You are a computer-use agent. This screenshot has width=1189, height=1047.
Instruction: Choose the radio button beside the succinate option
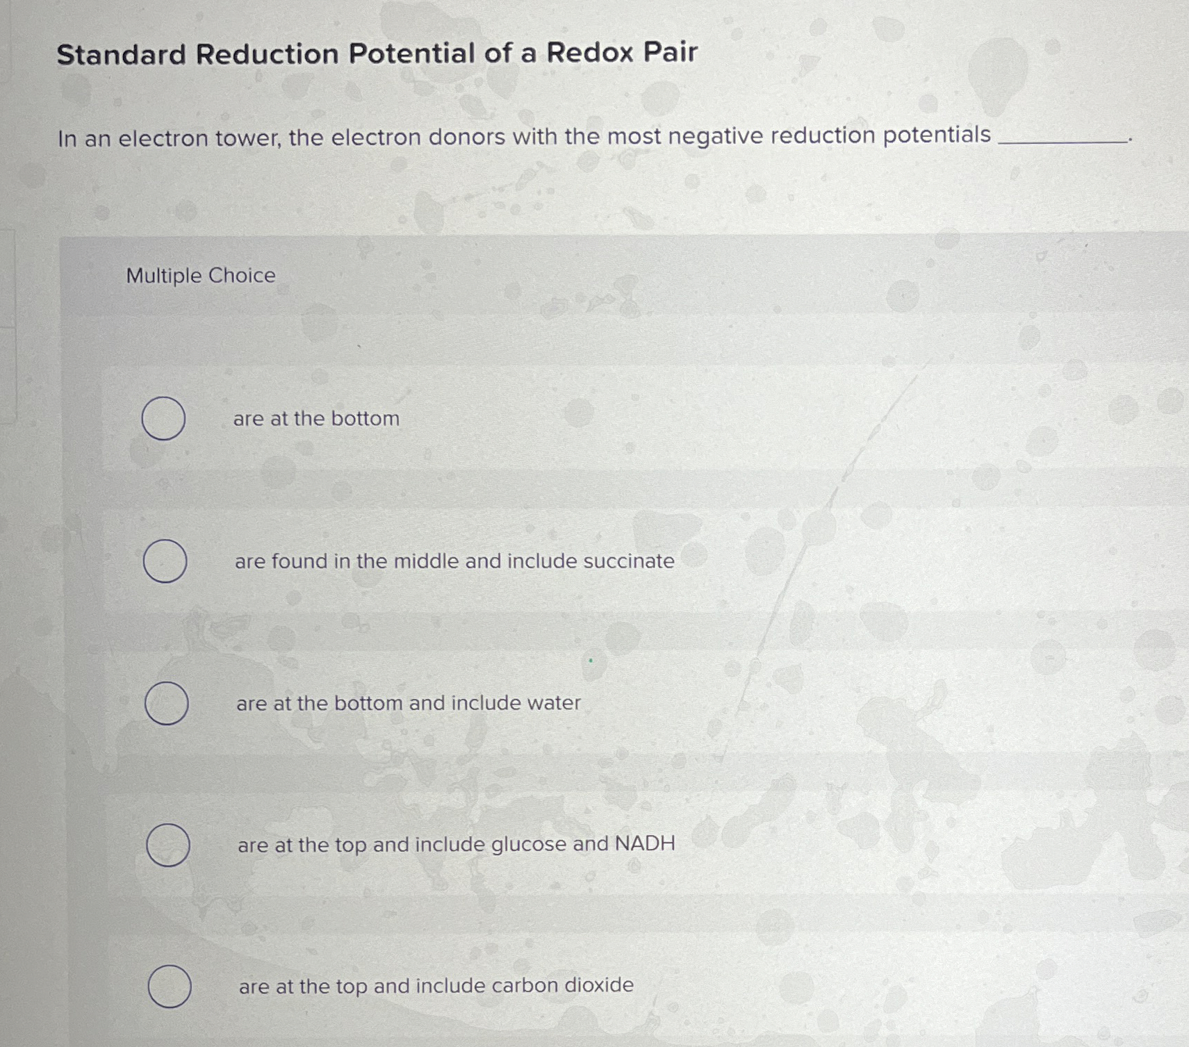coord(165,561)
